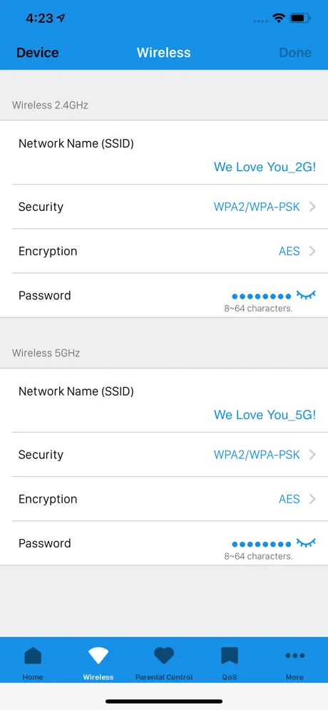The image size is (328, 710).
Task: Open the More menu dots
Action: click(x=295, y=655)
